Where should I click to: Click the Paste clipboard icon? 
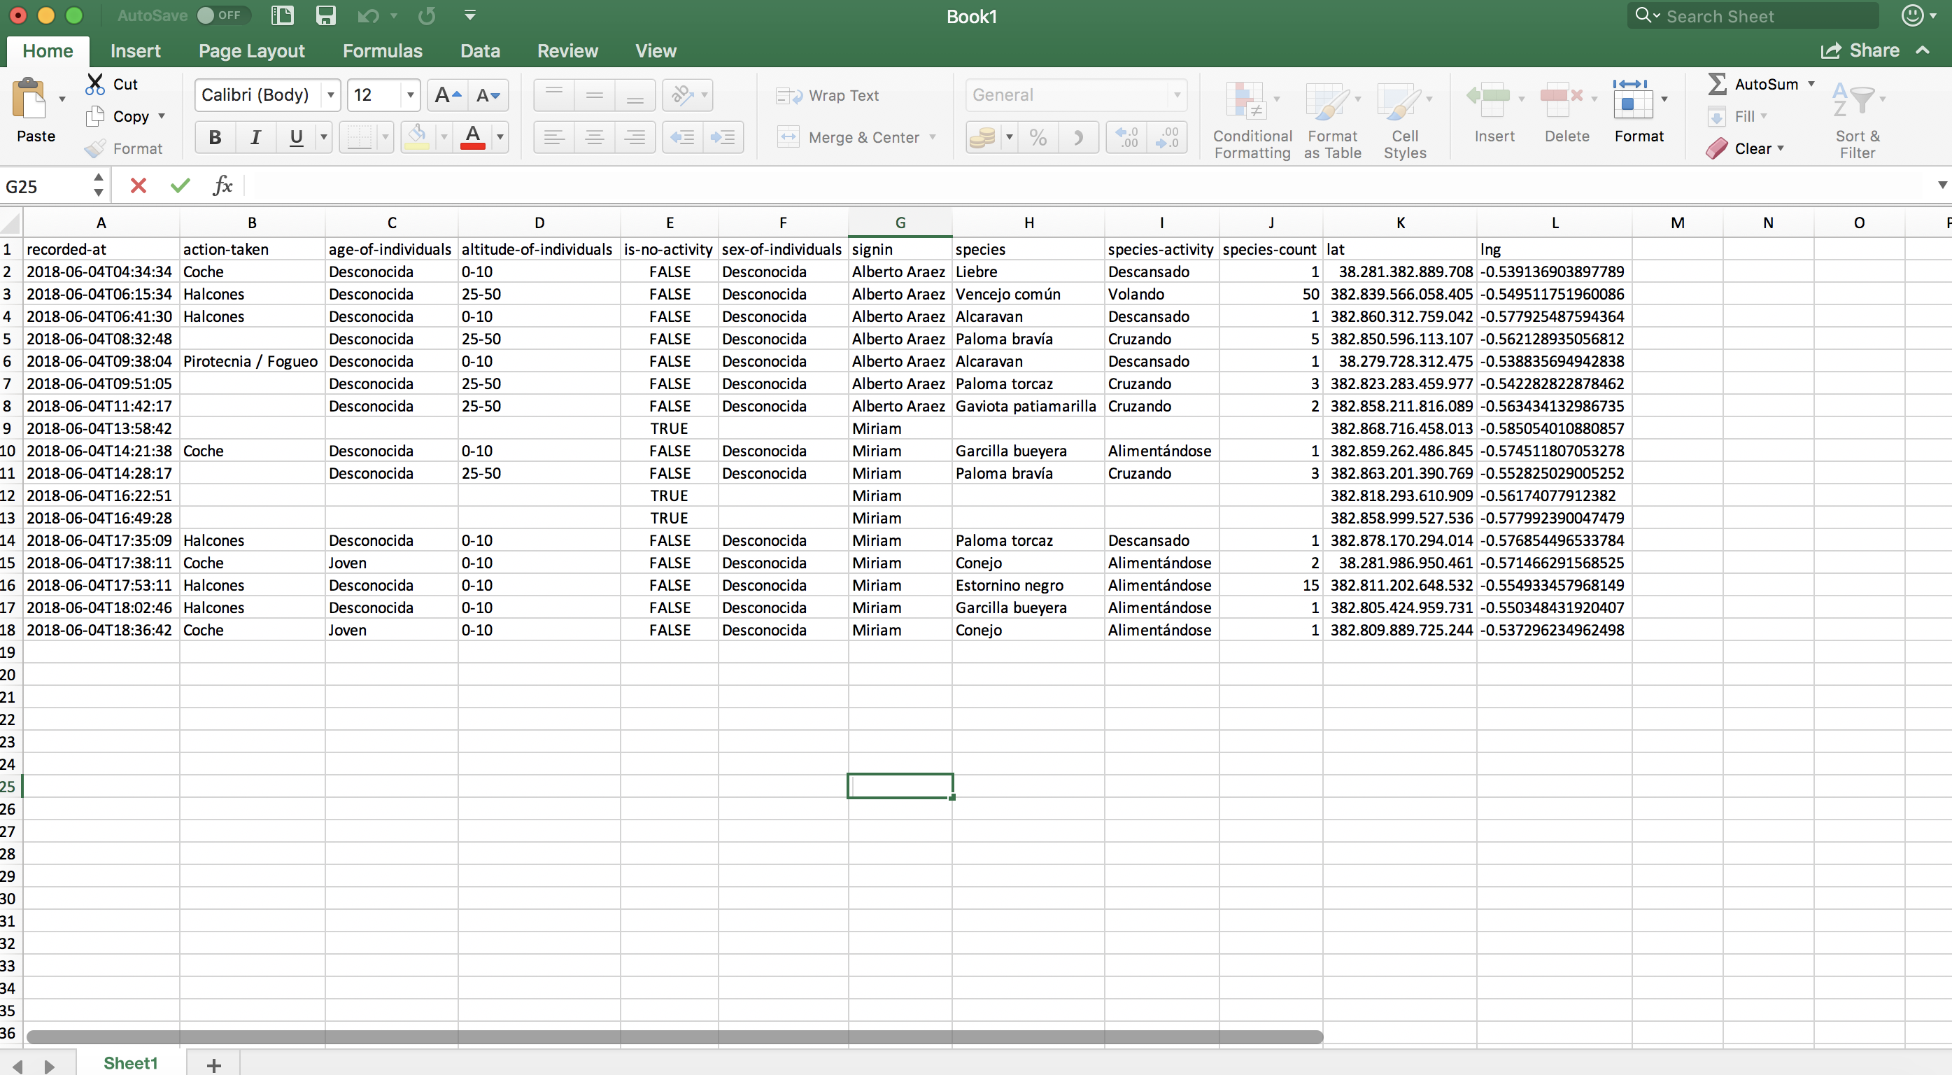[x=29, y=99]
